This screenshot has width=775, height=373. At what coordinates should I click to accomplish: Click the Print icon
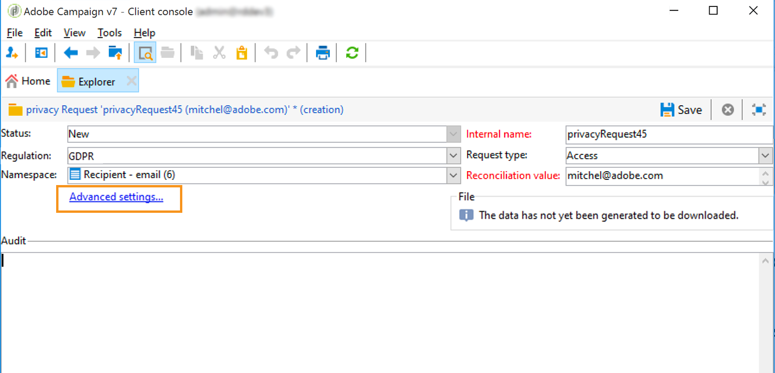pos(322,53)
